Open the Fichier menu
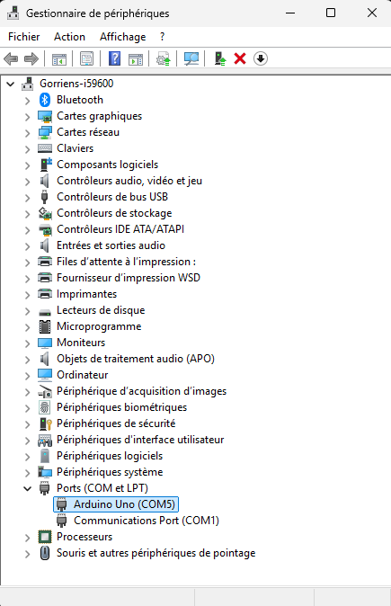391x606 pixels. (24, 37)
